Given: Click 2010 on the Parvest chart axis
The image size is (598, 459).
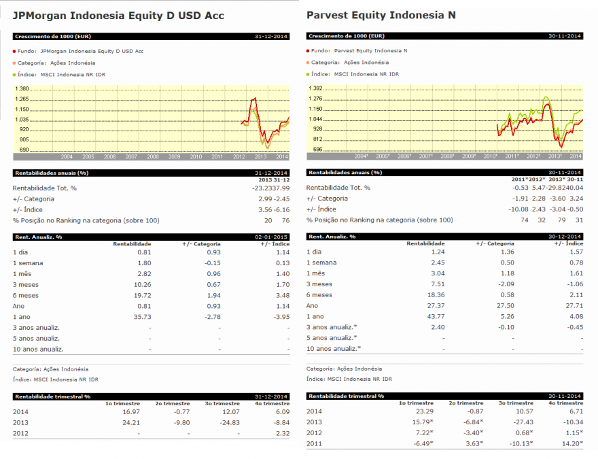Looking at the screenshot, I should click(491, 156).
